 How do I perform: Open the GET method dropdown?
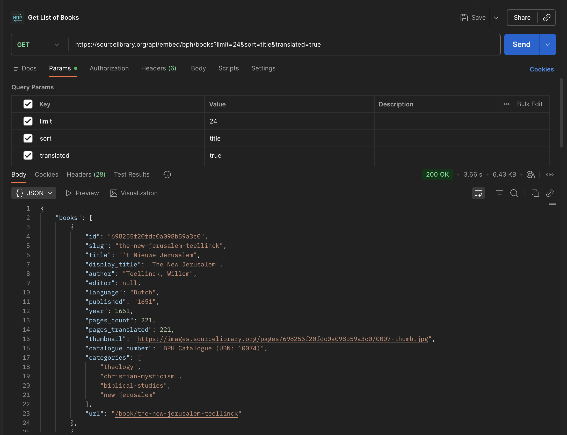pyautogui.click(x=38, y=45)
